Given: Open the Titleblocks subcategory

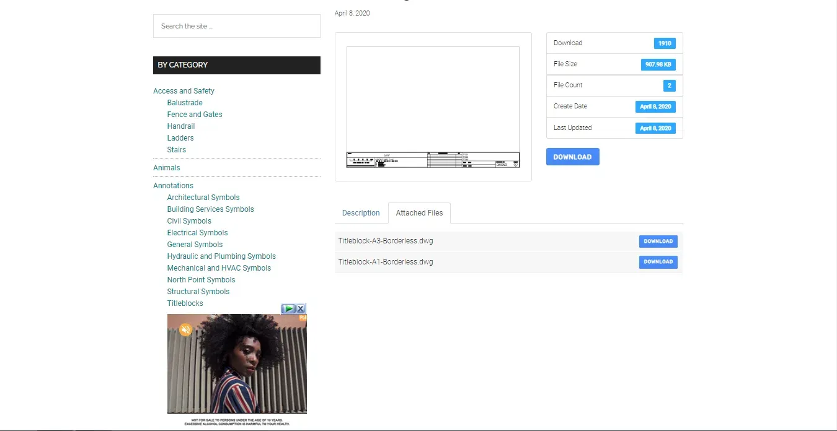Looking at the screenshot, I should 185,303.
